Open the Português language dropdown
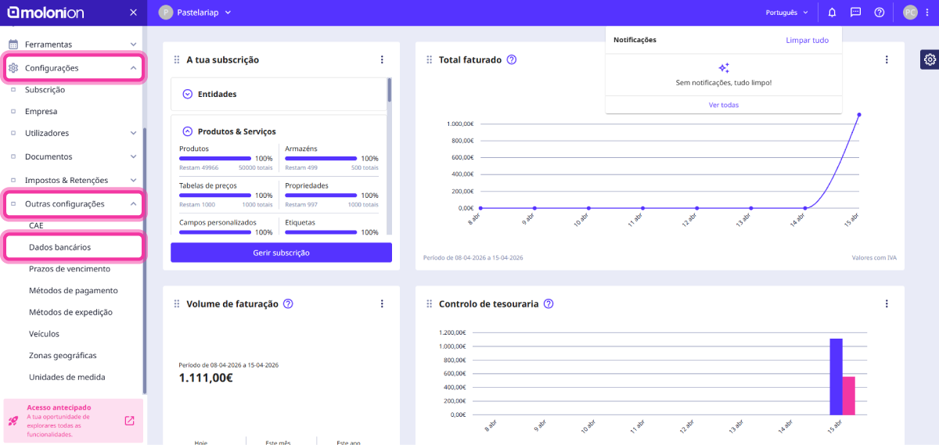Viewport: 939px width, 445px height. 787,13
